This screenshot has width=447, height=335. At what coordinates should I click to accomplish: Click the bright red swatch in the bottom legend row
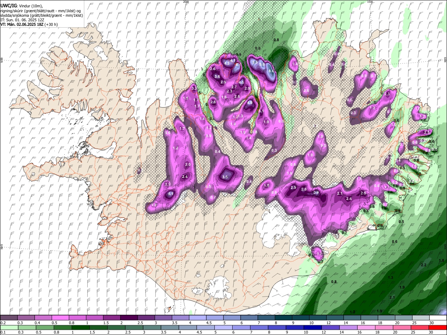point(438,328)
